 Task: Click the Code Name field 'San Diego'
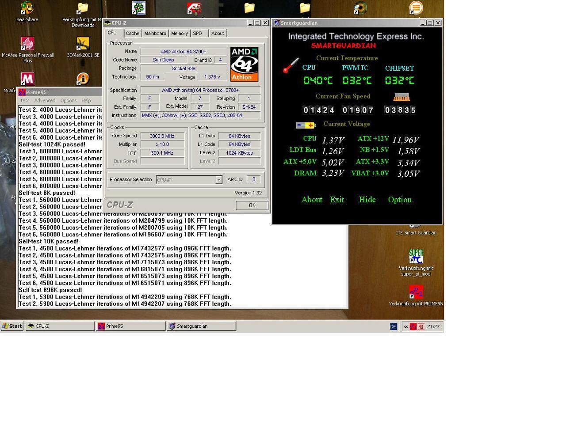click(163, 60)
